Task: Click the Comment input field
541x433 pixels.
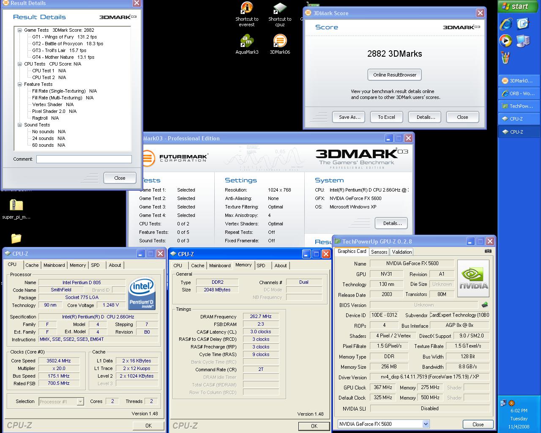Action: [x=84, y=159]
